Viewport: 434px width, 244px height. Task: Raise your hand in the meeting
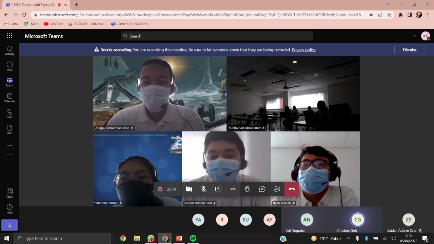pyautogui.click(x=248, y=189)
